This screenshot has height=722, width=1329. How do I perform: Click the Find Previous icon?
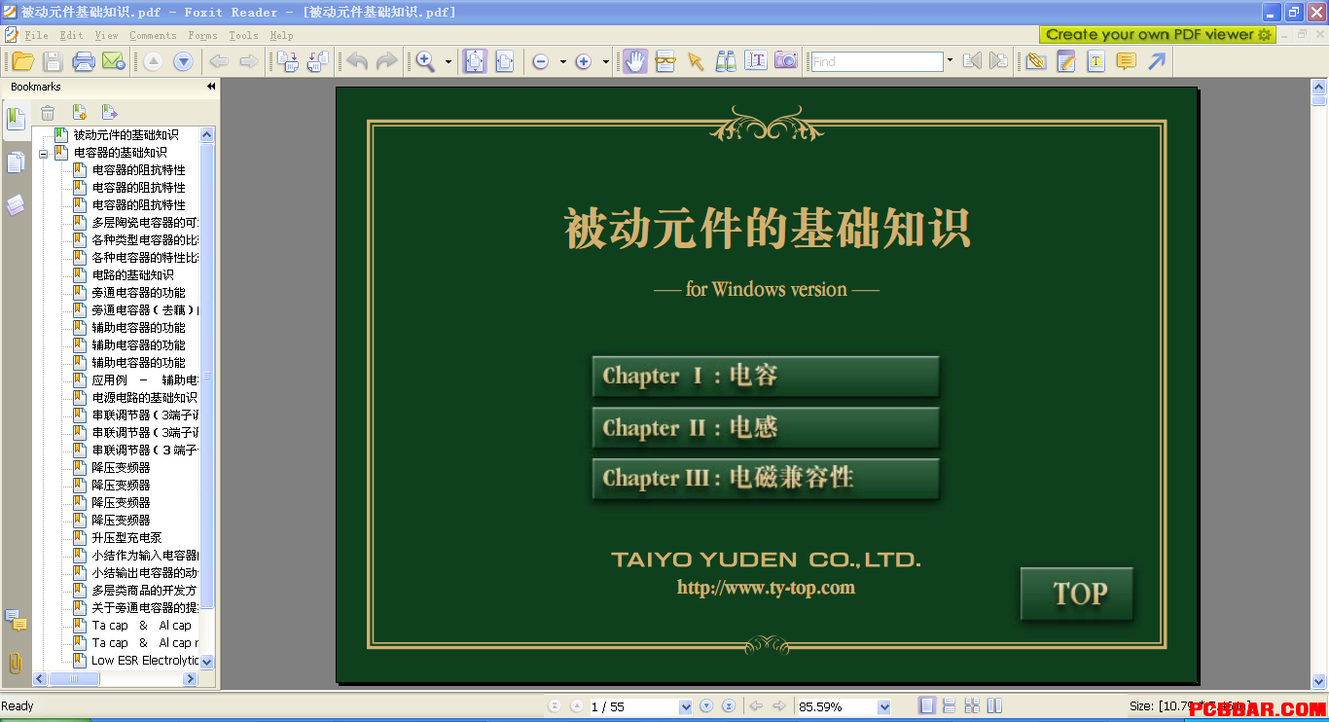tap(971, 61)
